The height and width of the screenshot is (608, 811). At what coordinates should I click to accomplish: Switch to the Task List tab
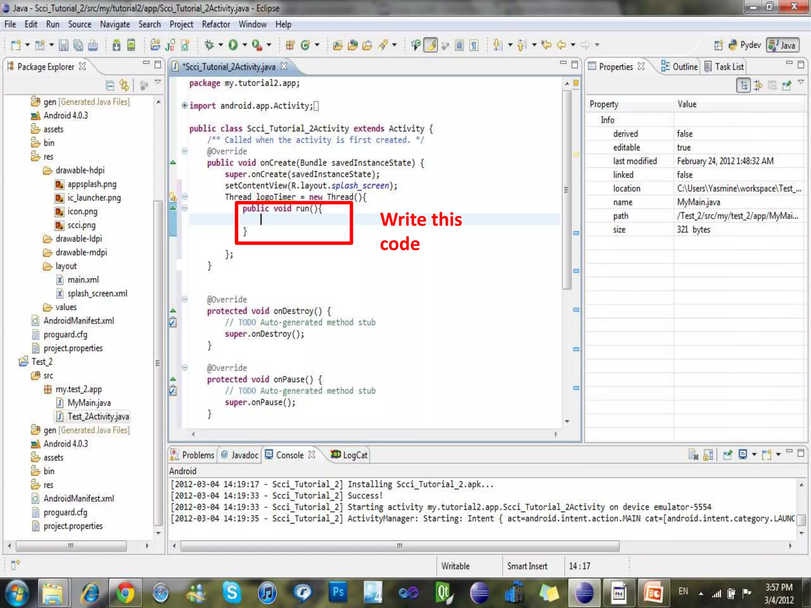[x=725, y=66]
